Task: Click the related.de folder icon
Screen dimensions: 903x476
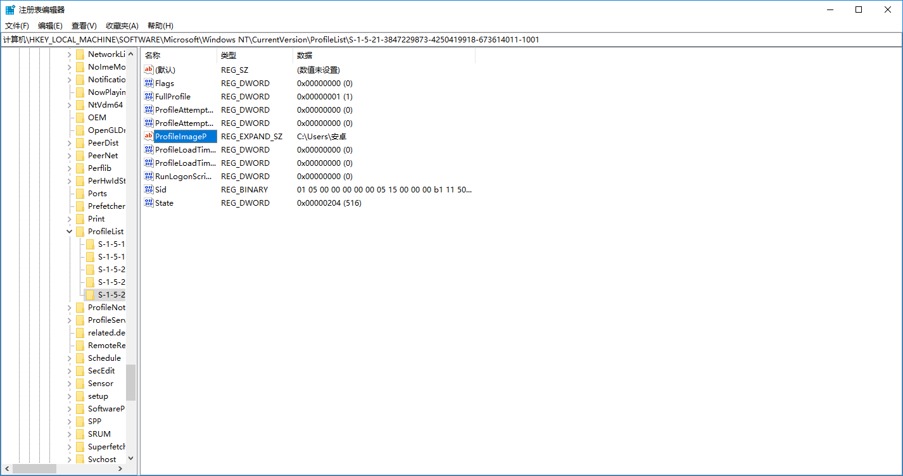Action: point(80,332)
